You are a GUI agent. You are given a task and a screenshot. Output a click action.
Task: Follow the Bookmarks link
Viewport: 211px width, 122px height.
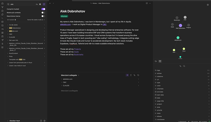pos(79,55)
